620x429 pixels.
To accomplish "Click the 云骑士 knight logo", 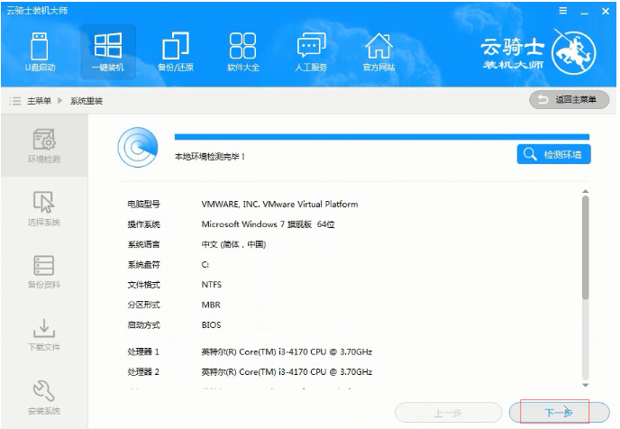I will point(574,52).
